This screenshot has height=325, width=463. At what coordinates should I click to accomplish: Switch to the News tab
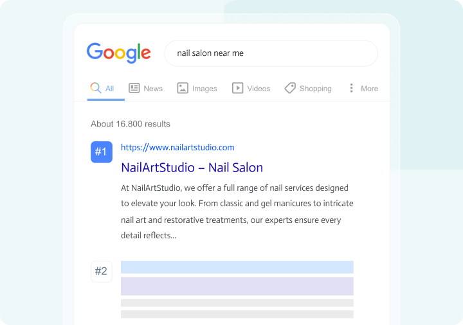point(153,89)
